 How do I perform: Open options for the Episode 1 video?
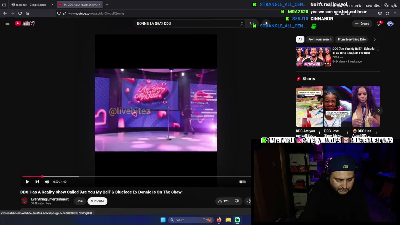point(378,49)
